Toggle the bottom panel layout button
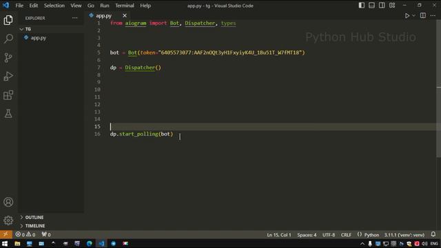This screenshot has height=248, width=441. [371, 6]
